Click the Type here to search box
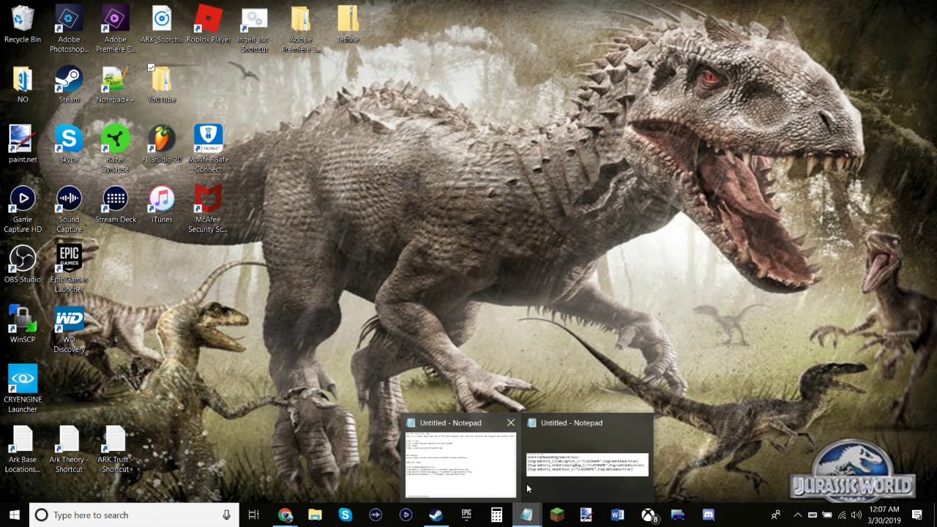The height and width of the screenshot is (527, 937). (x=134, y=515)
